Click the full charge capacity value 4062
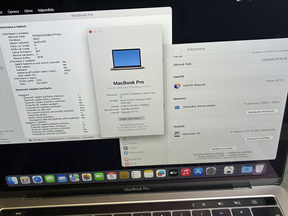The width and height of the screenshot is (288, 216). pos(67,70)
